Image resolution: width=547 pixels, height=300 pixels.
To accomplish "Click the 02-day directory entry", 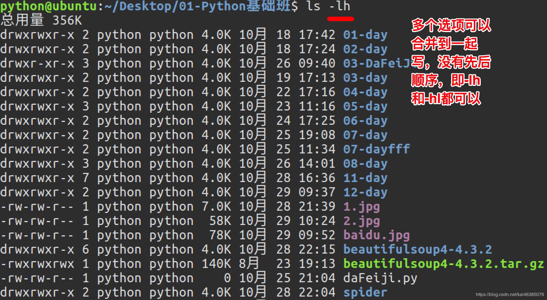I will point(365,49).
